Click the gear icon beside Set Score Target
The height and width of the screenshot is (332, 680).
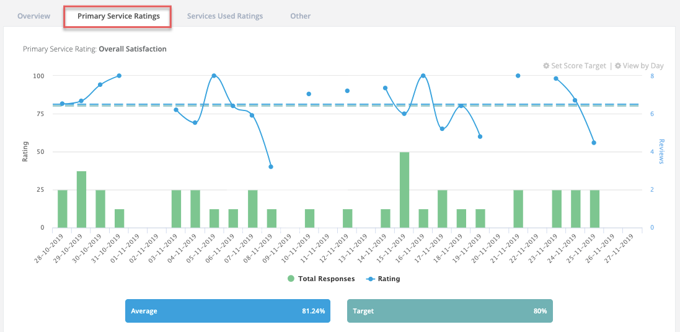pyautogui.click(x=546, y=66)
